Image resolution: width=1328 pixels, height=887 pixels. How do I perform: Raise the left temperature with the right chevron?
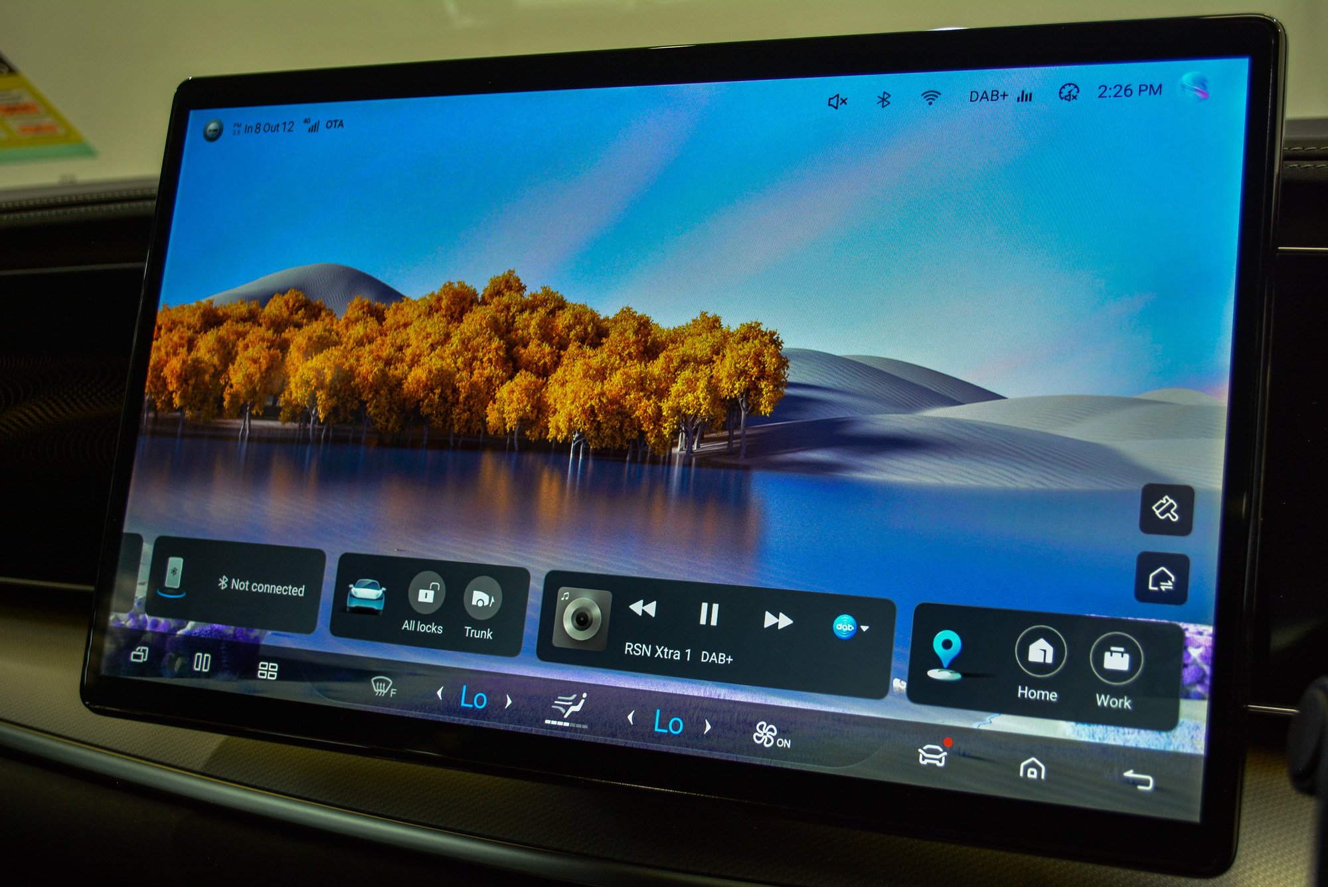point(509,702)
